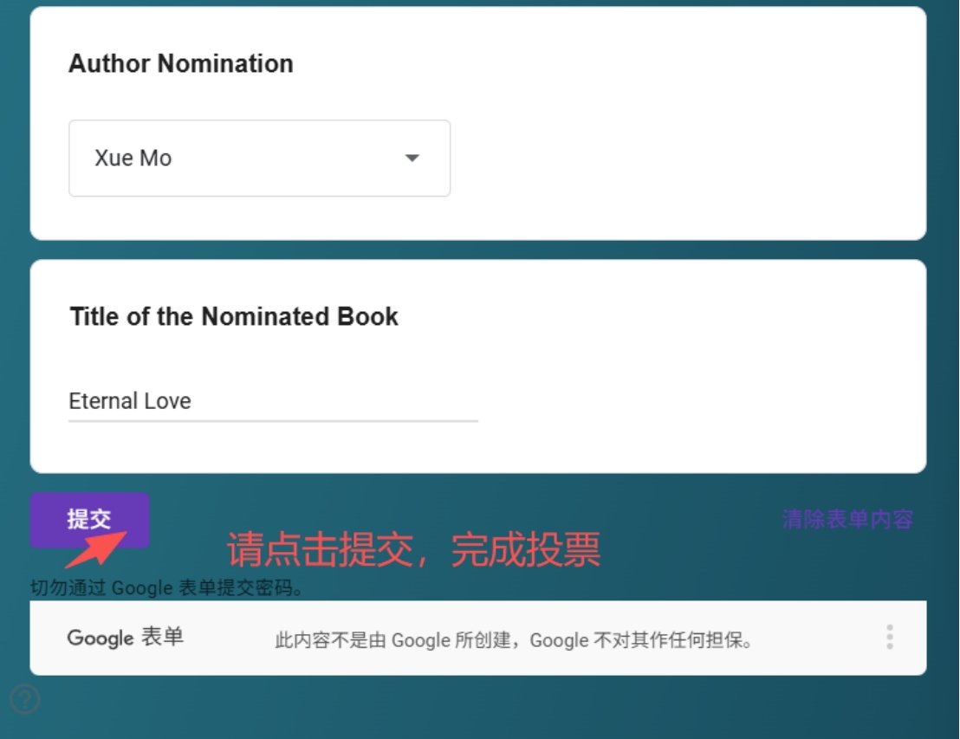Click the 清除表单内容 clear form link
Viewport: 960px width, 739px height.
pos(846,519)
